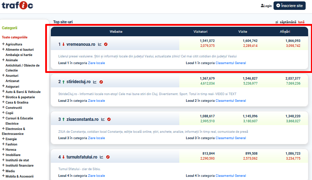Expand the Energie category
This screenshot has height=180, width=312.
[3, 139]
